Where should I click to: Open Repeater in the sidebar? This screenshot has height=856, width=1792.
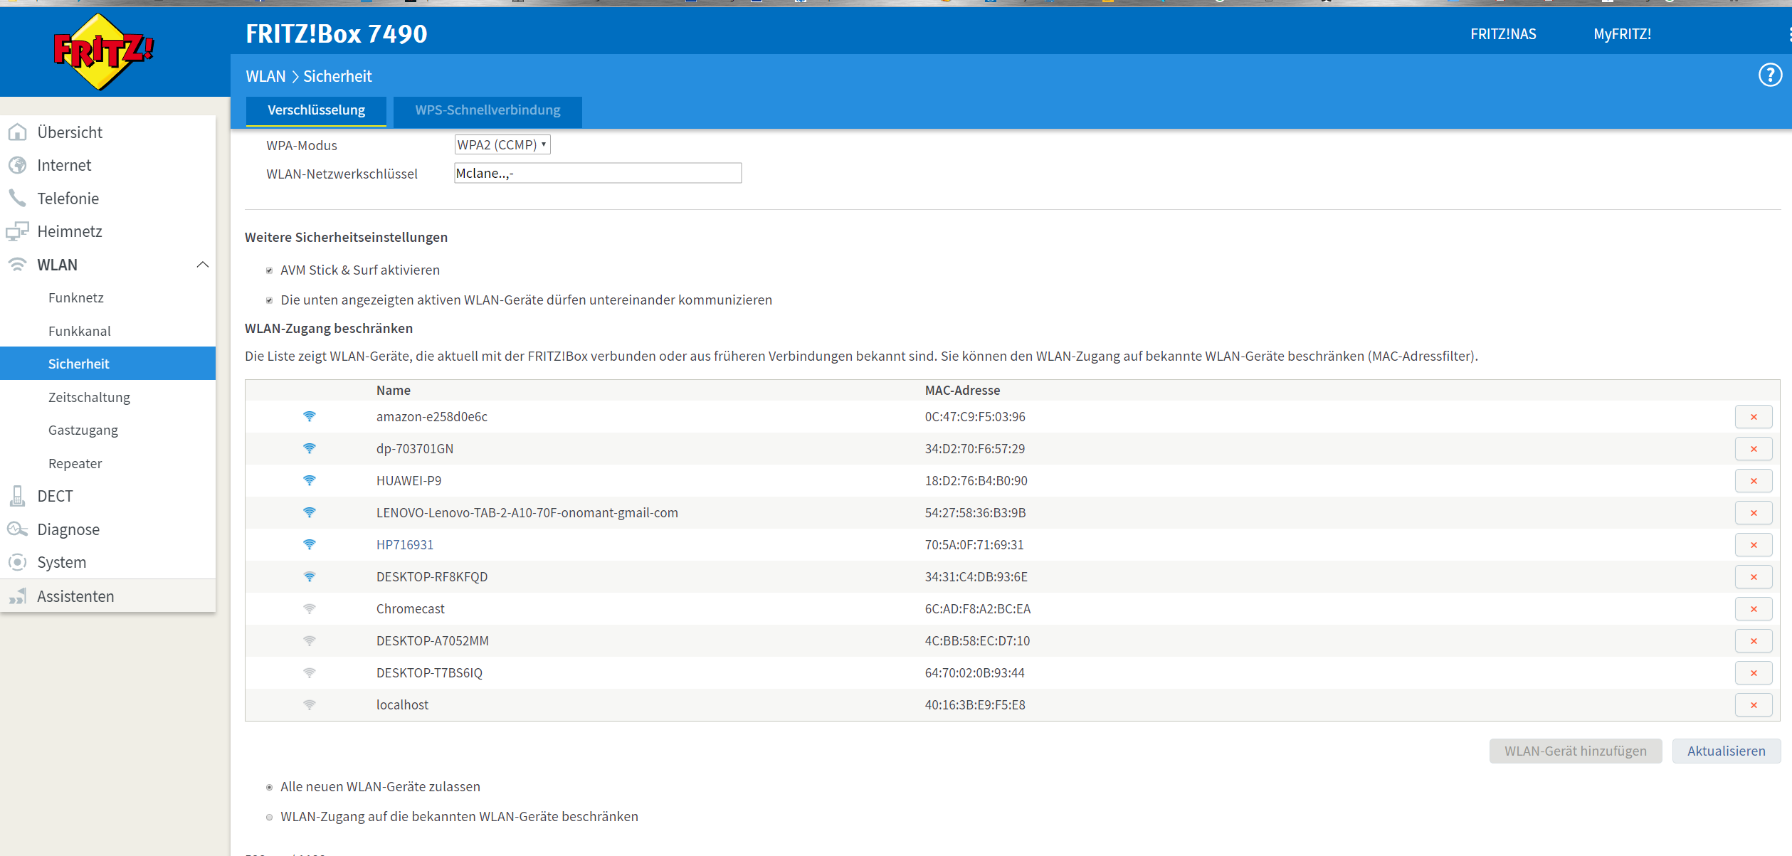coord(75,463)
